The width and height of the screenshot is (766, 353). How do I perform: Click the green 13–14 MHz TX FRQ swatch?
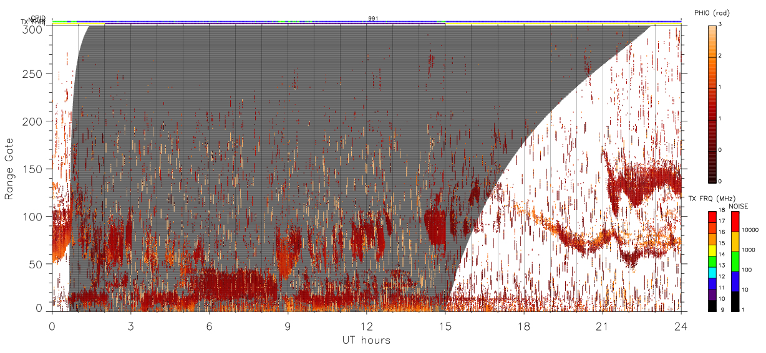pos(712,261)
